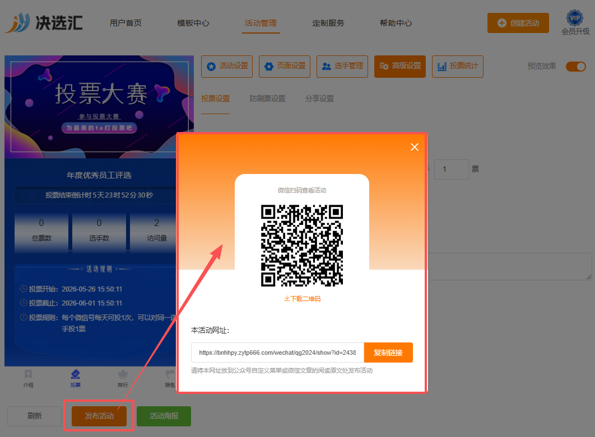Click the hint text about 公众号自定义菜单

click(282, 370)
